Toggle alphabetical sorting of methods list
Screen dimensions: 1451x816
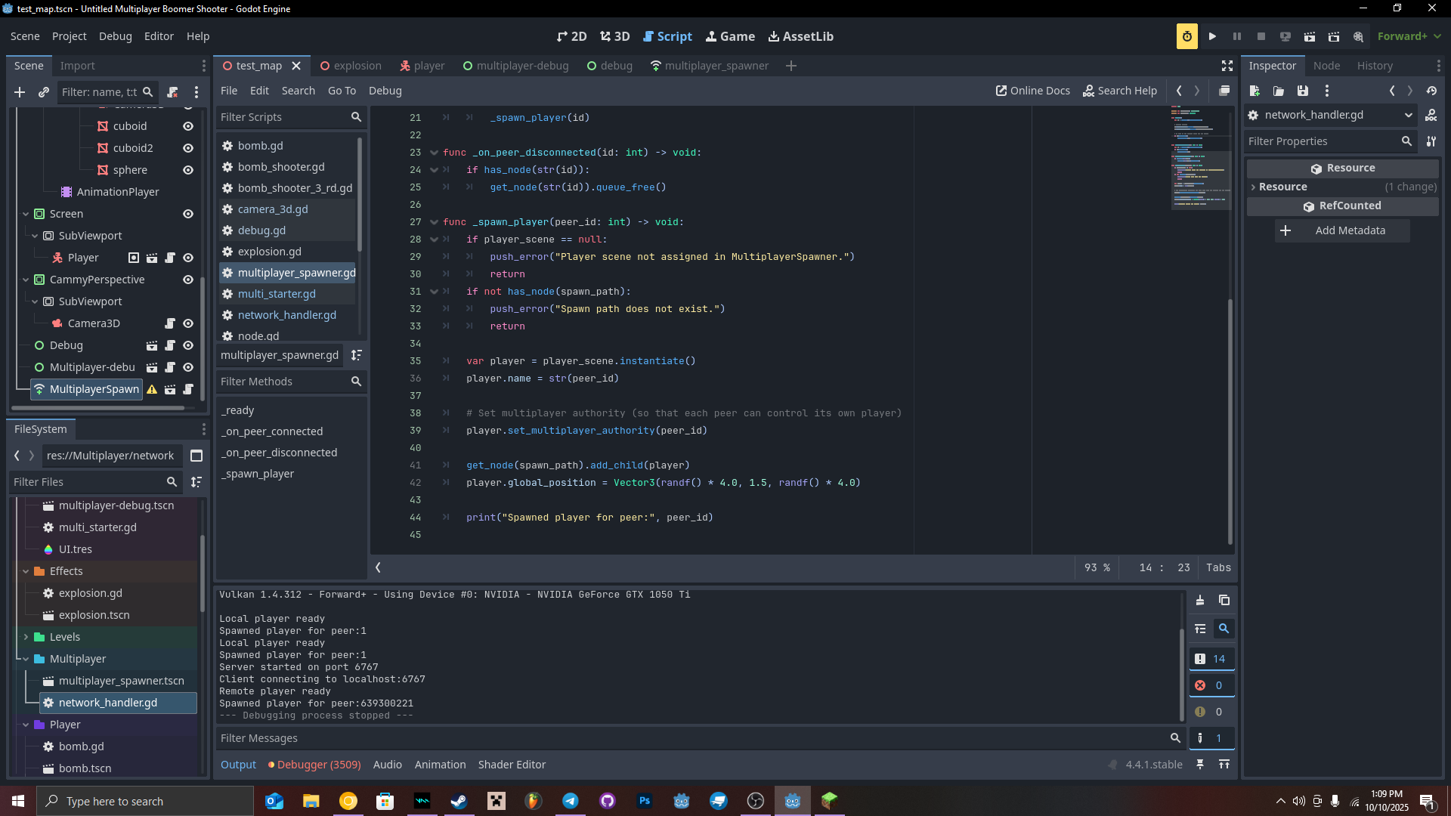coord(357,355)
